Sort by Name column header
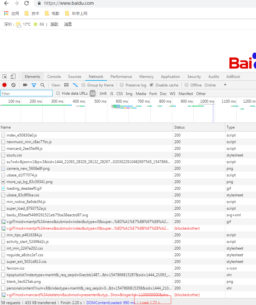Viewport: 256px width, 305px height. [86, 127]
